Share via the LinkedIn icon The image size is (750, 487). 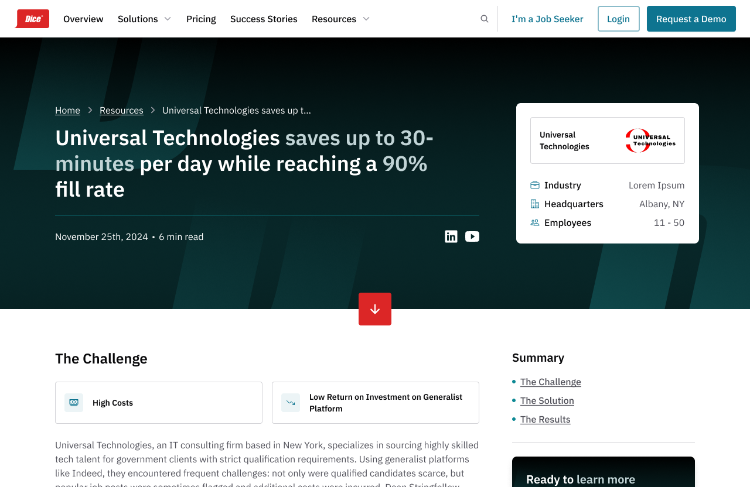pyautogui.click(x=451, y=236)
